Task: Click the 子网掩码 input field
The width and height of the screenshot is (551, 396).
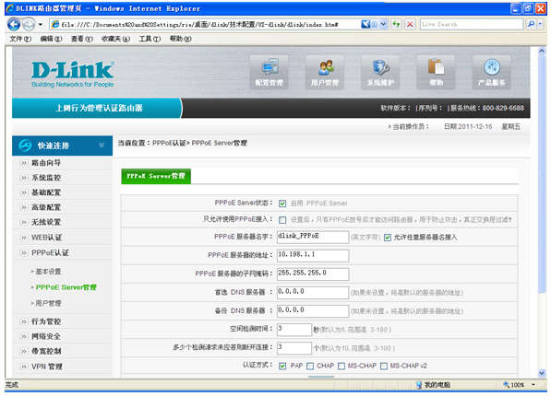Action: point(313,274)
